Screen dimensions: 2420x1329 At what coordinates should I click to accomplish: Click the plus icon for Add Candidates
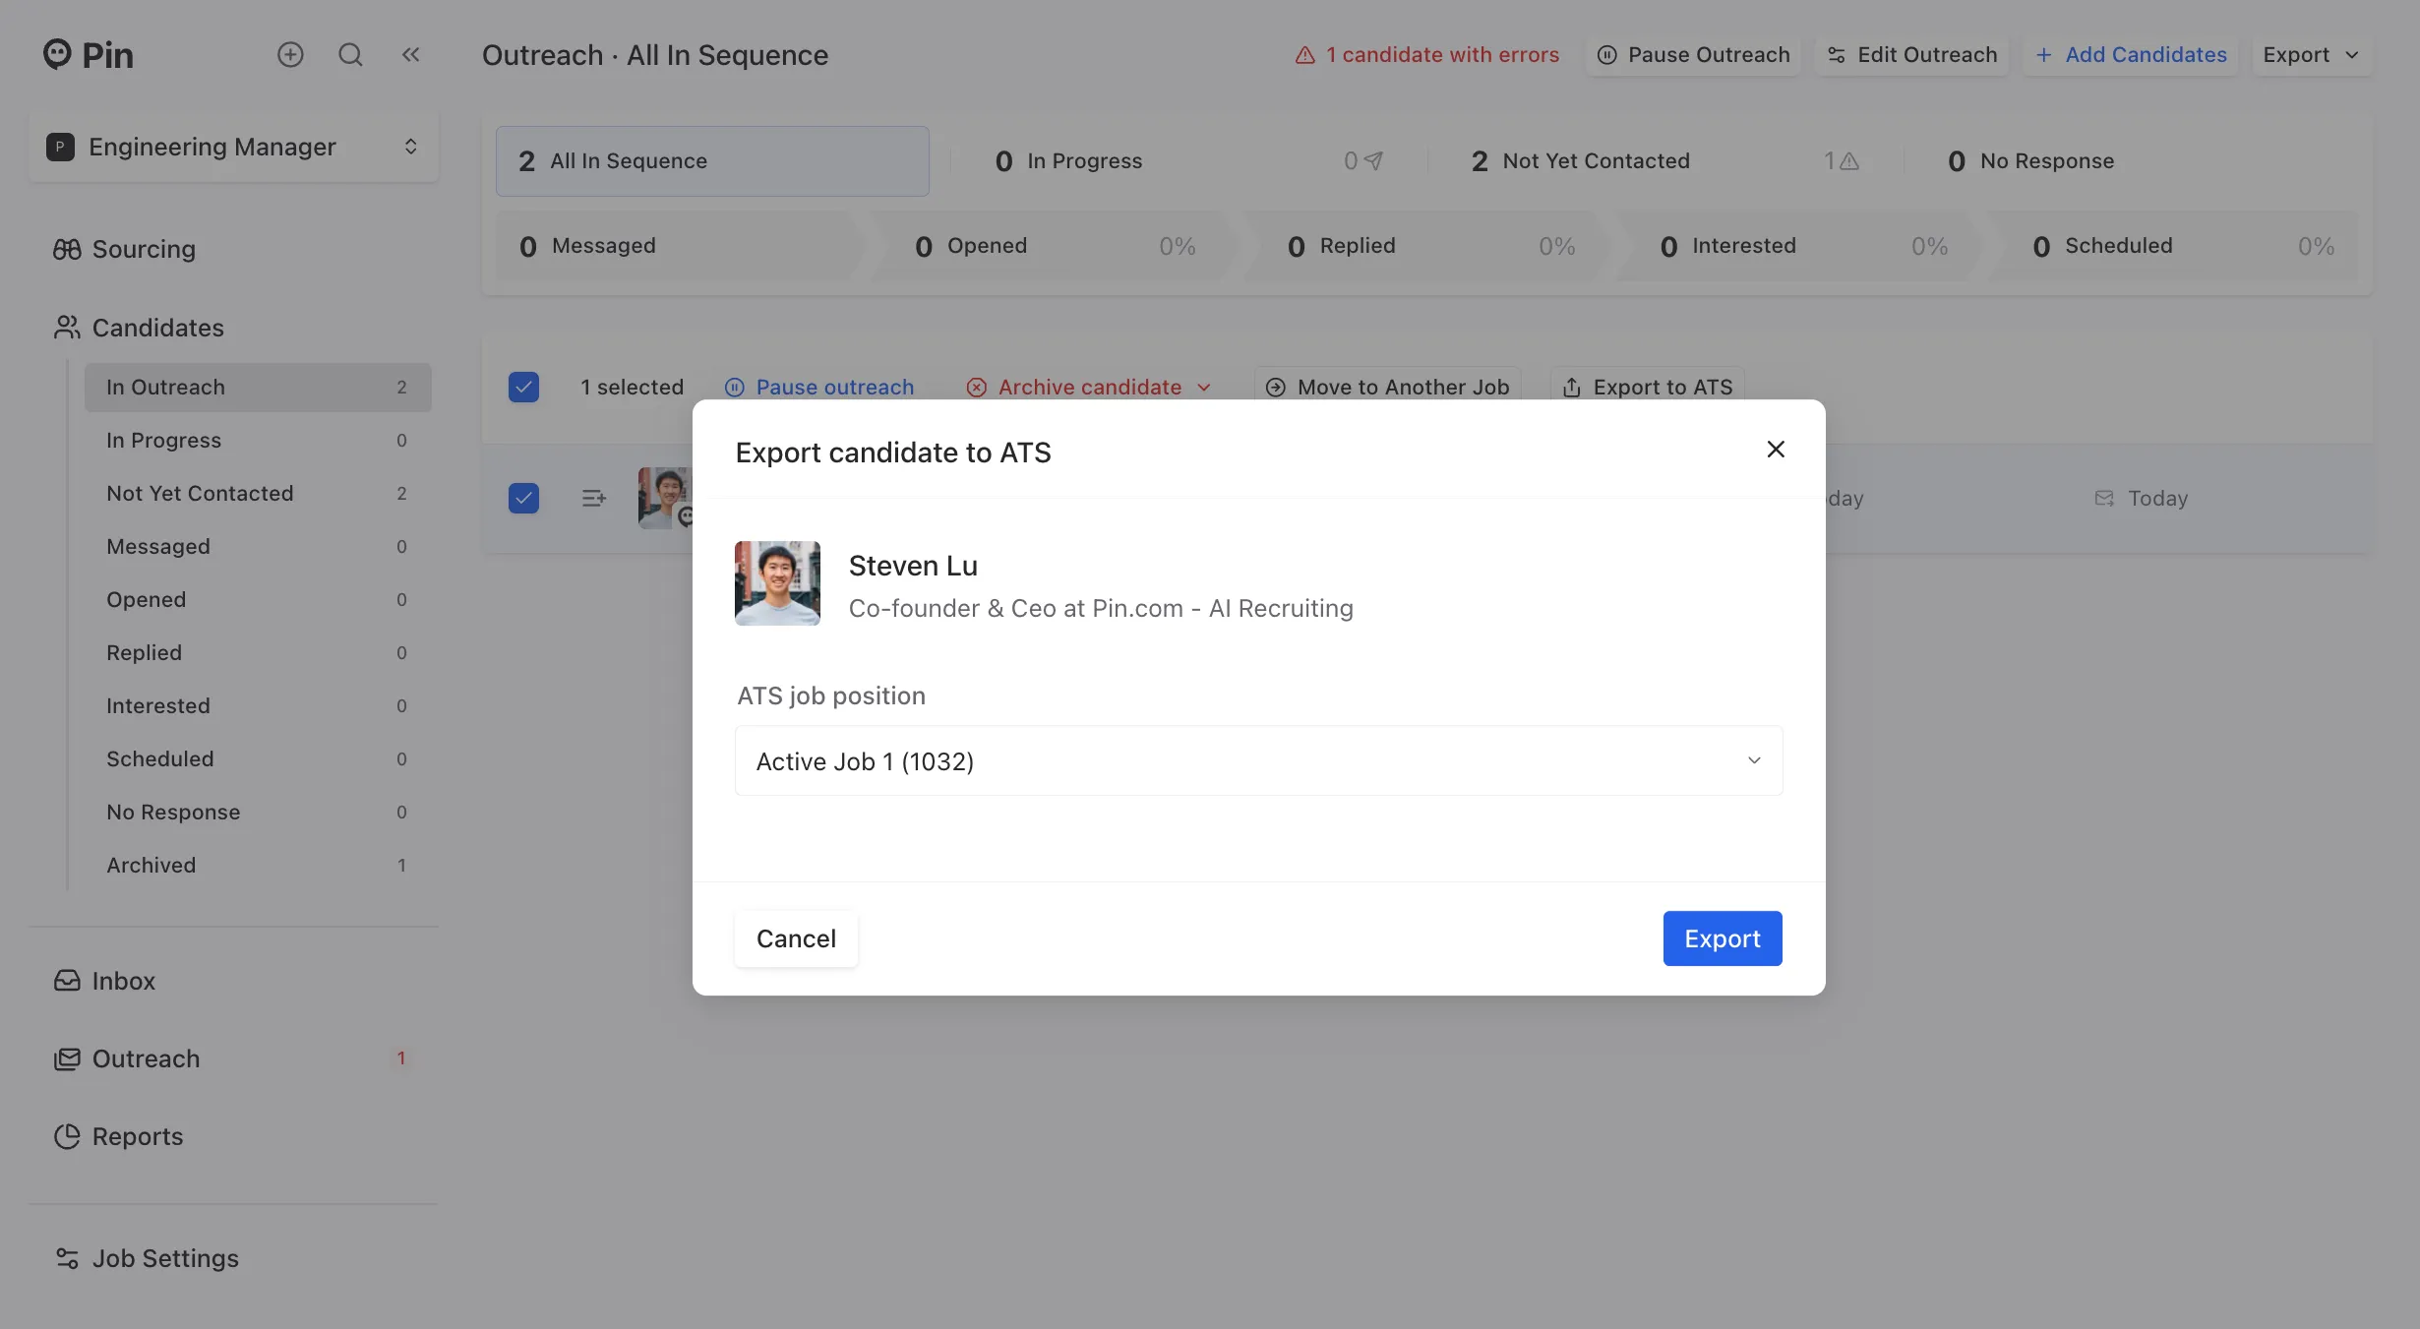point(2043,55)
